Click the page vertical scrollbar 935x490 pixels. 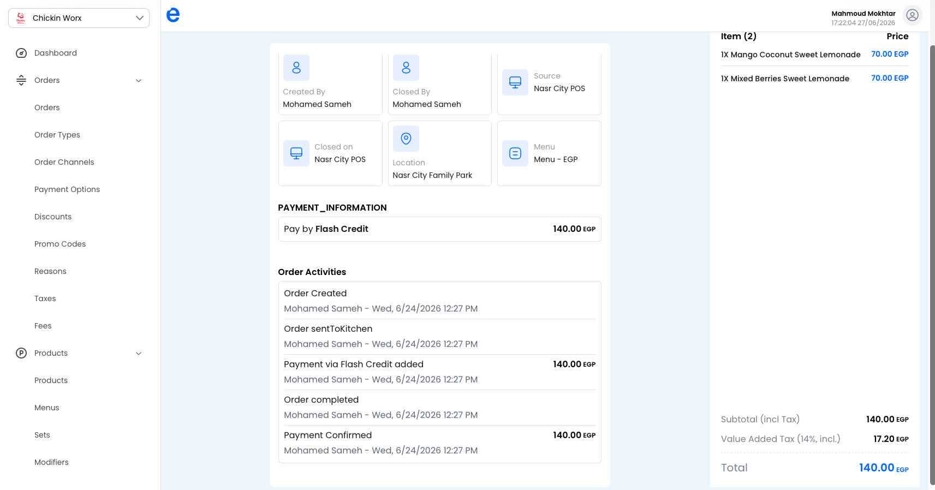[x=932, y=265]
